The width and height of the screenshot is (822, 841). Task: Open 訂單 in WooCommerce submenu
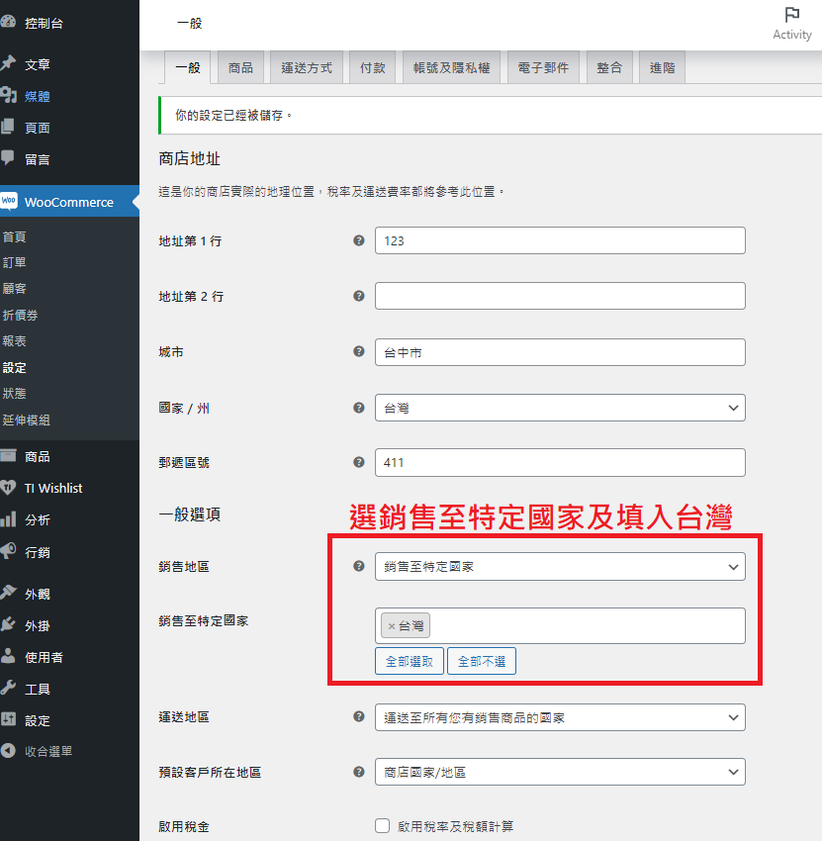tap(15, 263)
